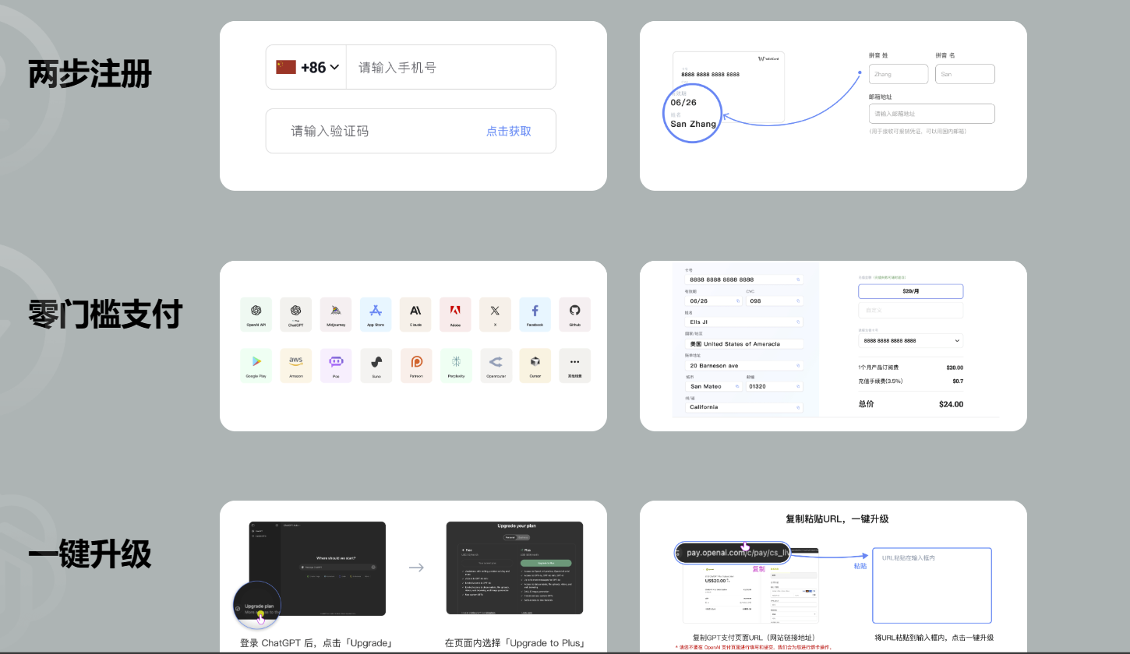Select the ChatGPT payment tile
The height and width of the screenshot is (654, 1130).
pos(296,314)
